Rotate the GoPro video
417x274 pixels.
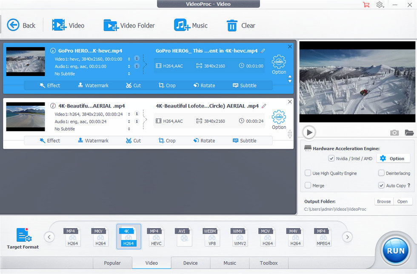(204, 85)
